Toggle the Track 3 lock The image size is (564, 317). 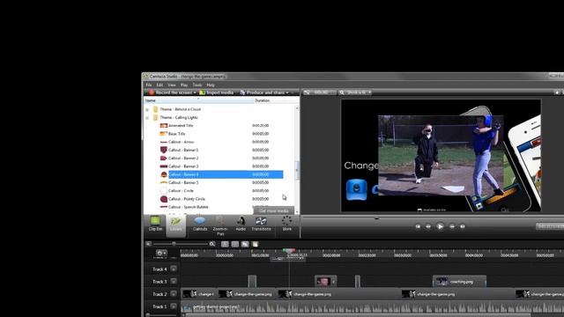174,281
